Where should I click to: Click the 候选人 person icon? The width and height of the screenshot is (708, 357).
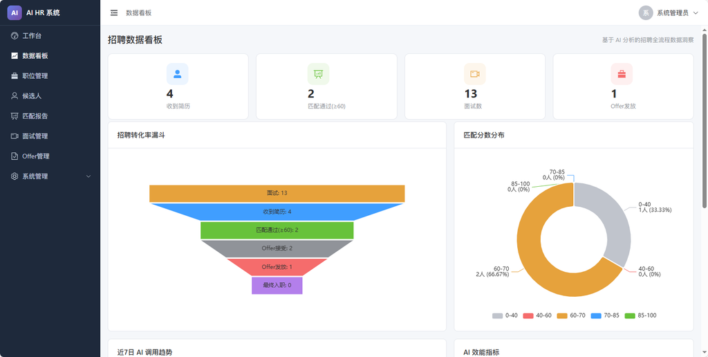tap(15, 95)
